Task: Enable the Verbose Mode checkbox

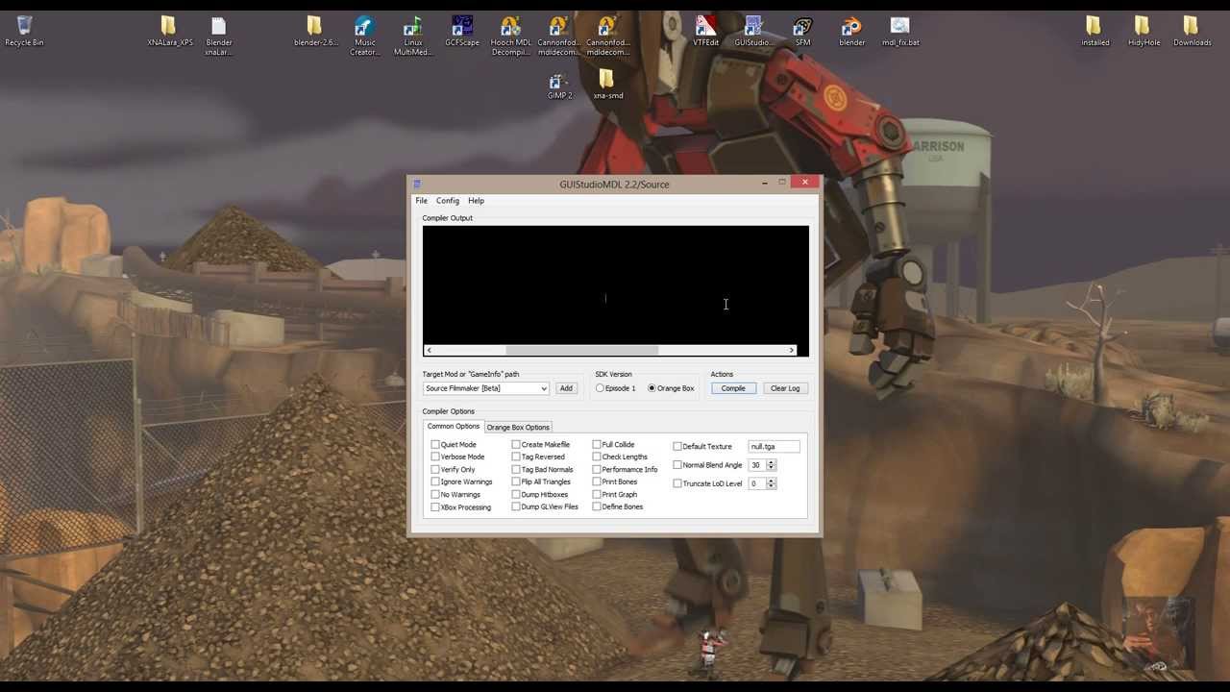Action: (x=435, y=457)
